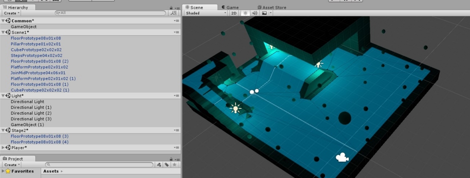Expand the Player scene foldout arrow

tap(3, 147)
